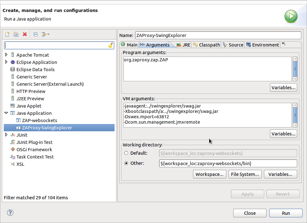Collapse the Java Application tree node
307x223 pixels.
[6, 113]
